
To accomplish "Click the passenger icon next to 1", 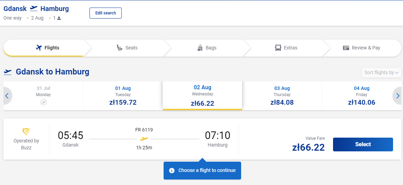I will point(59,18).
